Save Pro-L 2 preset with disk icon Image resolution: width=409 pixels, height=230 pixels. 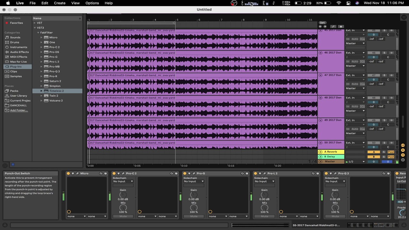(318, 173)
